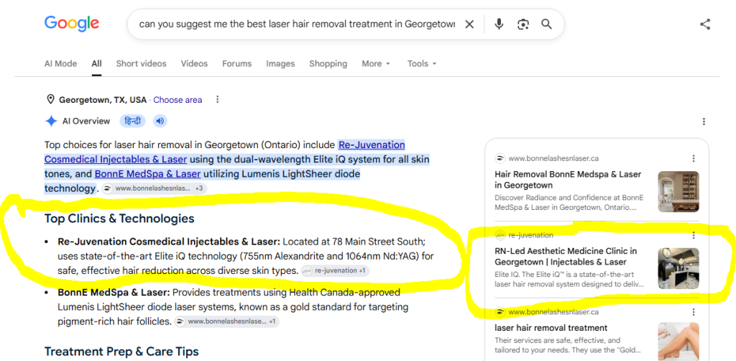Click bonnelashesnlaser +1 source chip
The width and height of the screenshot is (736, 361).
point(226,321)
